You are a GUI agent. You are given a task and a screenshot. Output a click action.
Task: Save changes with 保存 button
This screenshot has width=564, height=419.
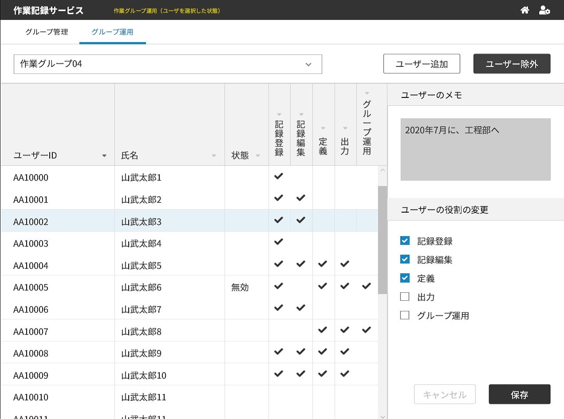pyautogui.click(x=520, y=394)
